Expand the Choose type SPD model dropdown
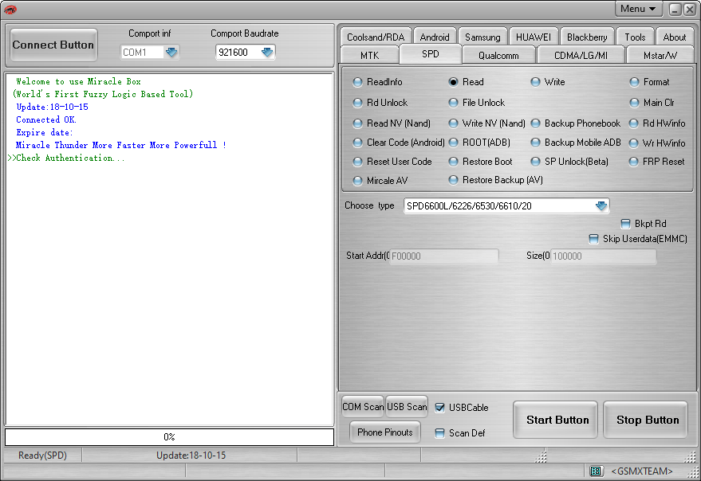The width and height of the screenshot is (701, 481). point(601,206)
